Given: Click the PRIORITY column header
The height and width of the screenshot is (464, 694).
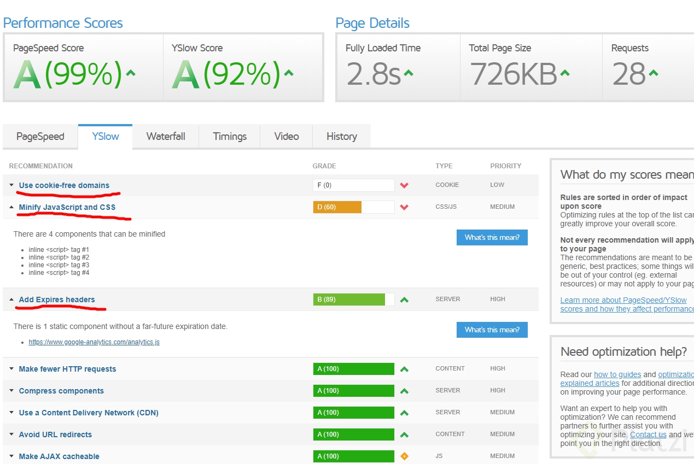Looking at the screenshot, I should tap(506, 166).
